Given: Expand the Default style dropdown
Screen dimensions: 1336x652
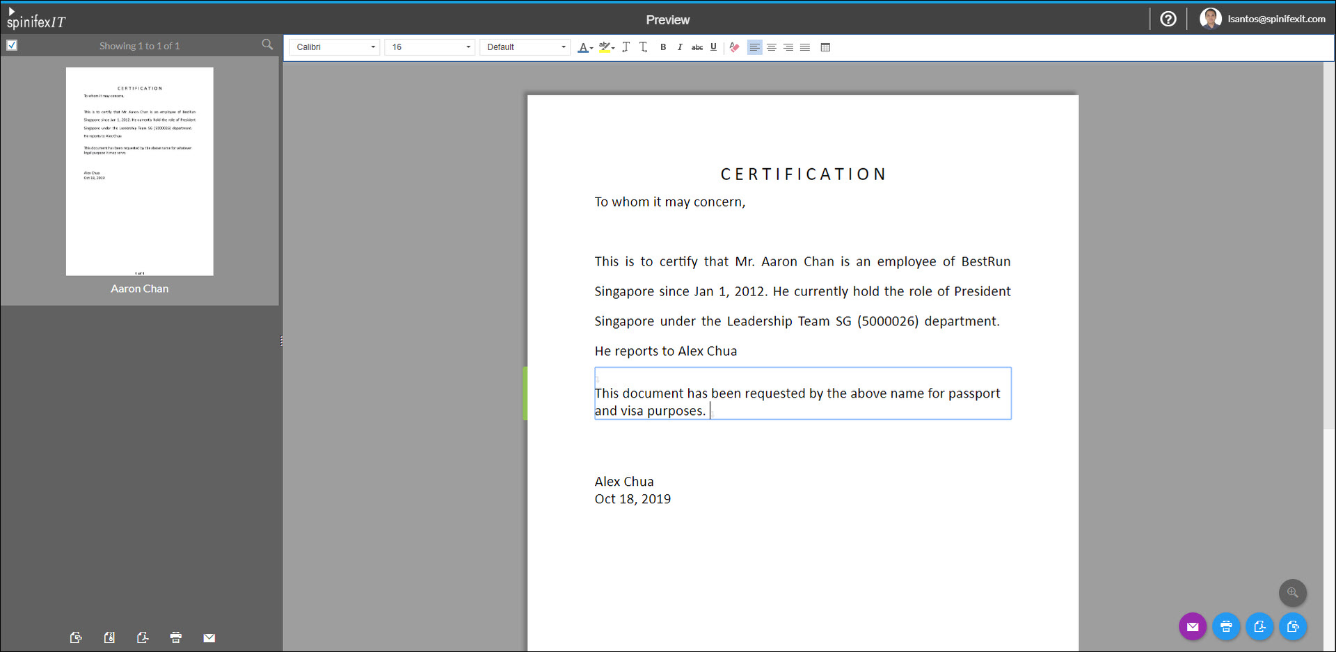Looking at the screenshot, I should [x=525, y=47].
